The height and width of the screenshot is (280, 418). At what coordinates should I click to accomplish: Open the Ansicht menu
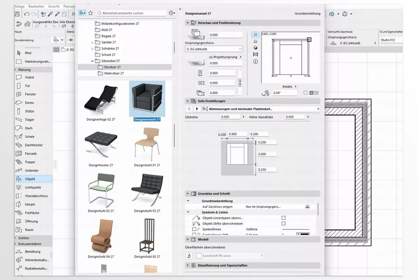click(54, 6)
